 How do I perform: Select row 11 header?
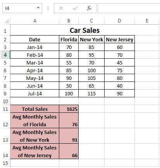[x=5, y=109]
